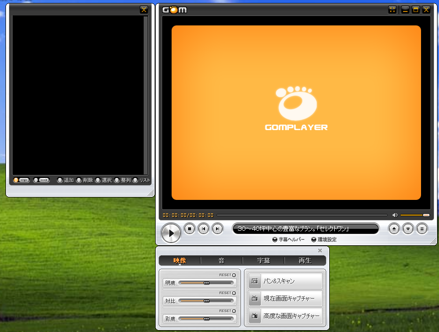Toggle the control panel button
This screenshot has width=439, height=332.
tap(408, 229)
